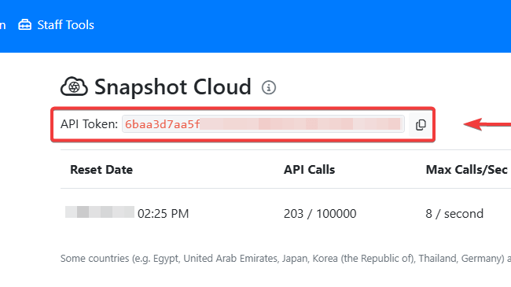Select the API Token value field
Image resolution: width=511 pixels, height=287 pixels.
pyautogui.click(x=263, y=124)
